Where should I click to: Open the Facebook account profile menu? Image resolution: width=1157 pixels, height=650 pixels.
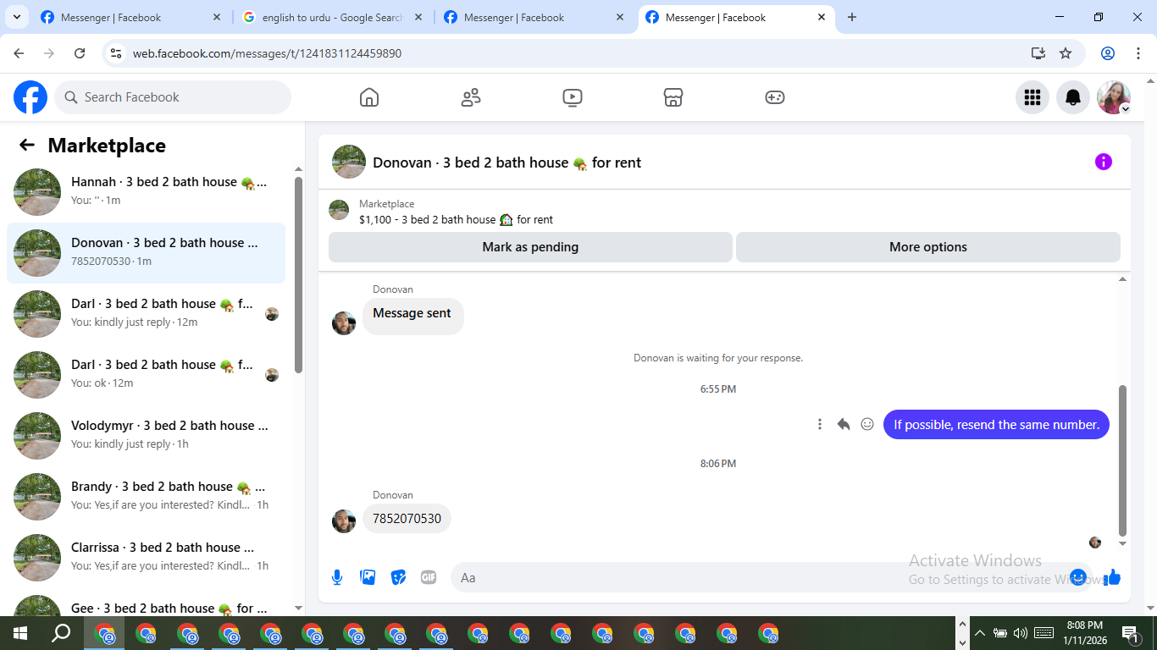point(1114,97)
